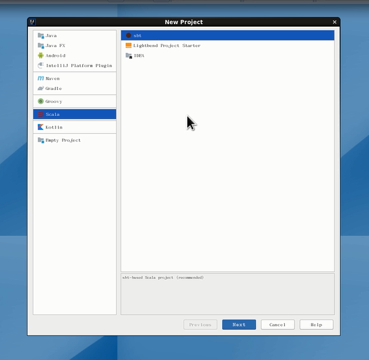This screenshot has height=360, width=369.
Task: Click the Gradle elephant icon
Action: coord(40,89)
